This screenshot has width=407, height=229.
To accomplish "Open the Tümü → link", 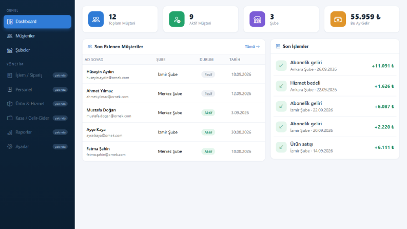I will click(252, 47).
